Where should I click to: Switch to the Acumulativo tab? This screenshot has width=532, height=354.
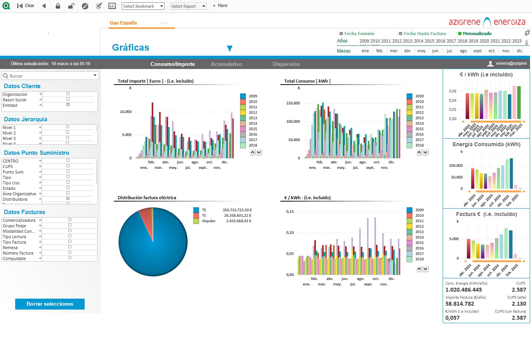226,64
